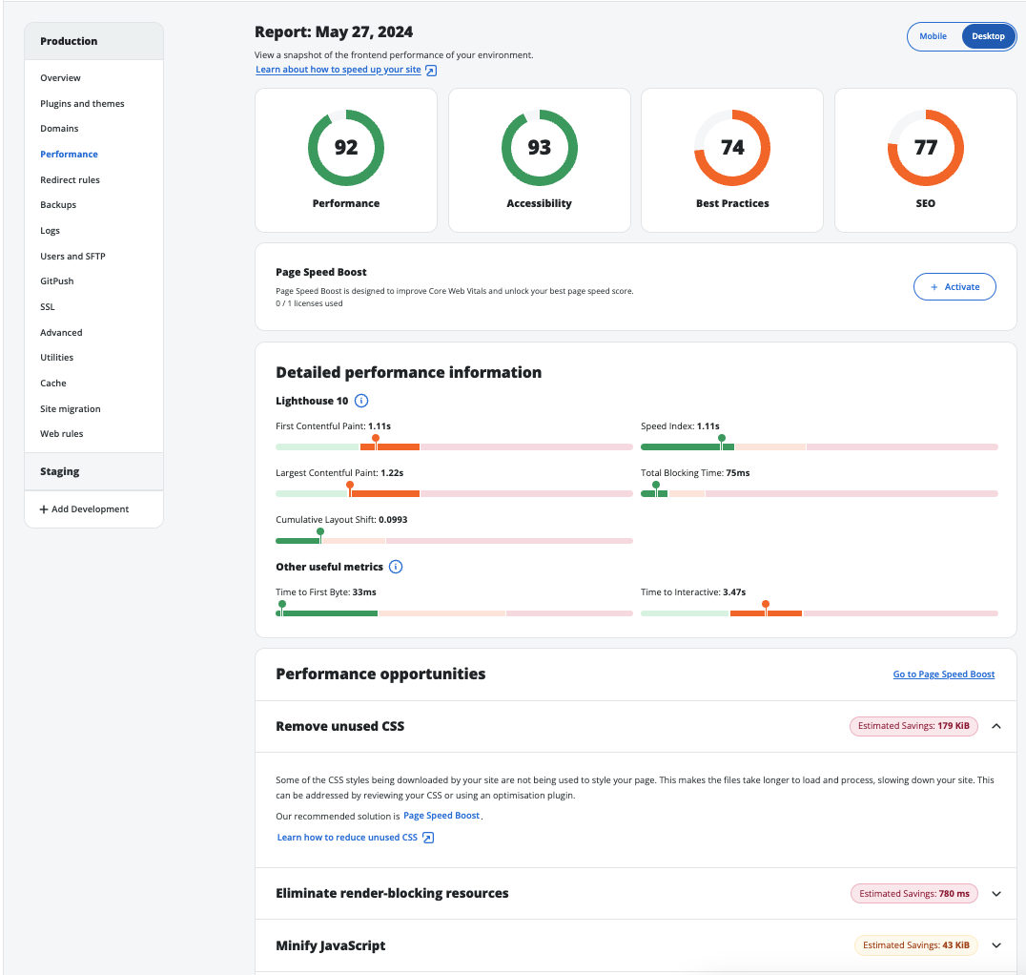Switch to the Staging environment
Viewport: 1026px width, 975px height.
(x=60, y=471)
